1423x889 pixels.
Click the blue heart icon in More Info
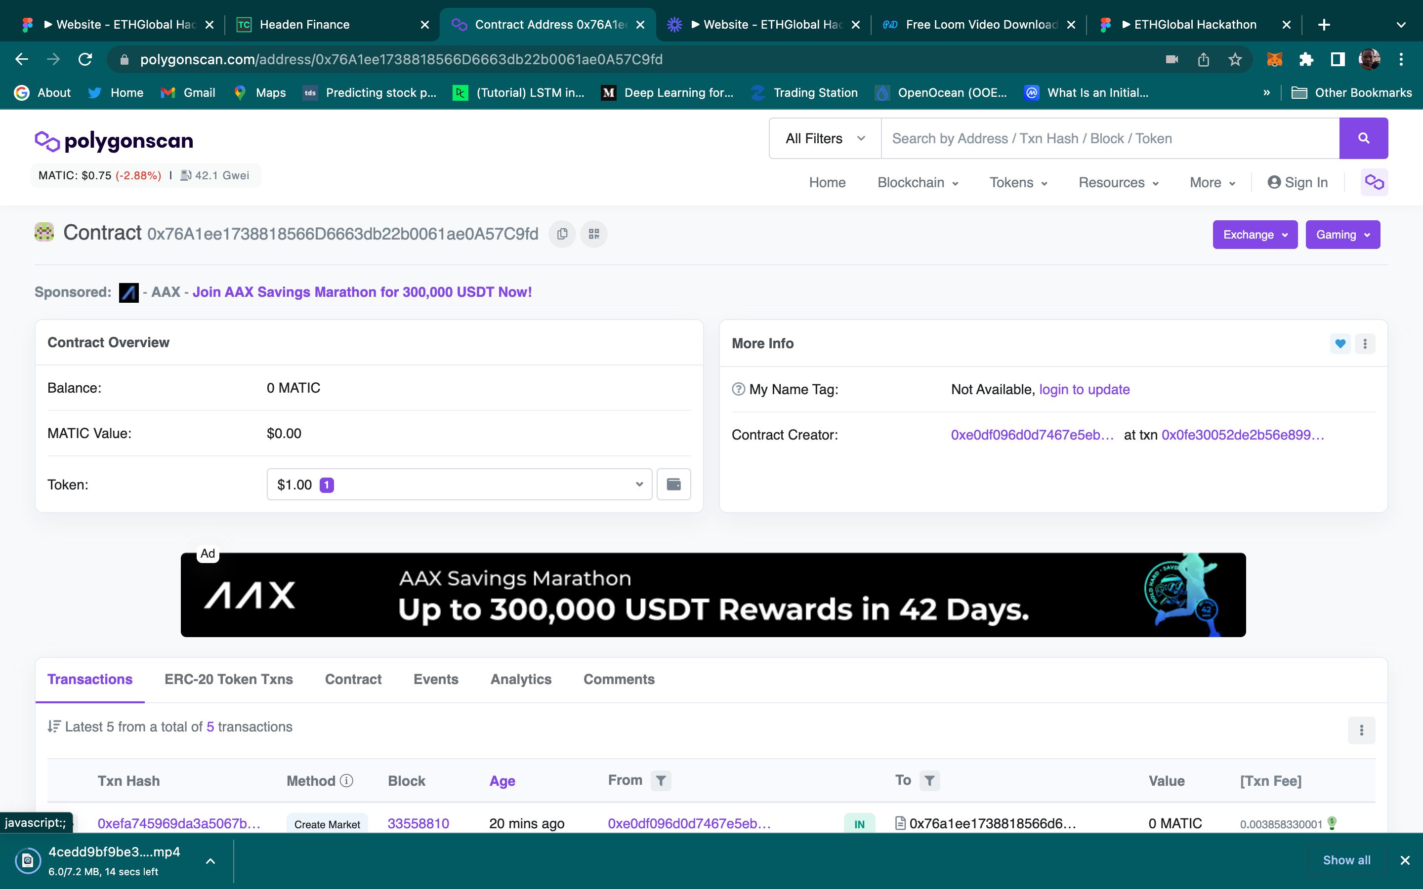click(1340, 343)
